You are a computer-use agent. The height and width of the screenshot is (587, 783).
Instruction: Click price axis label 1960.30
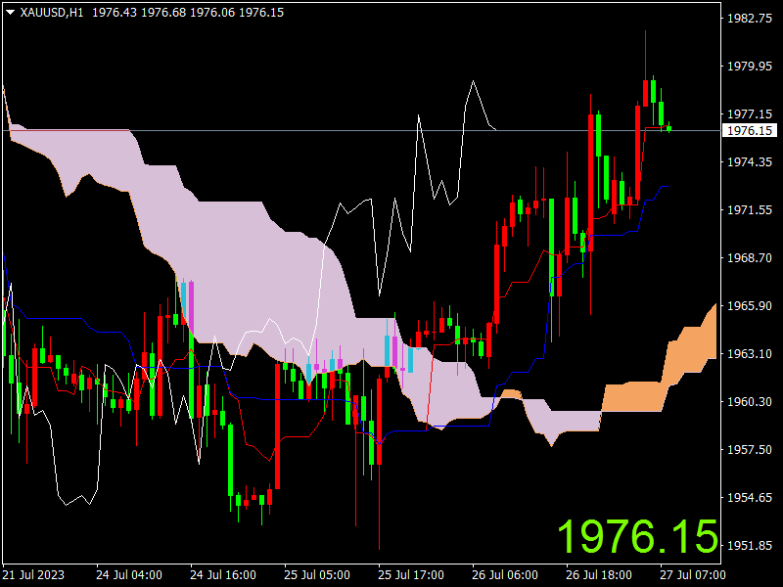coord(750,402)
